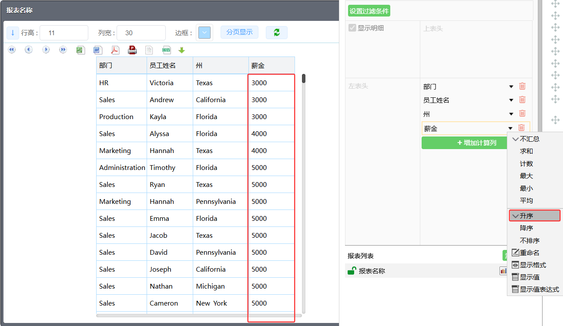This screenshot has height=326, width=563.
Task: Go to the next report page
Action: click(46, 50)
